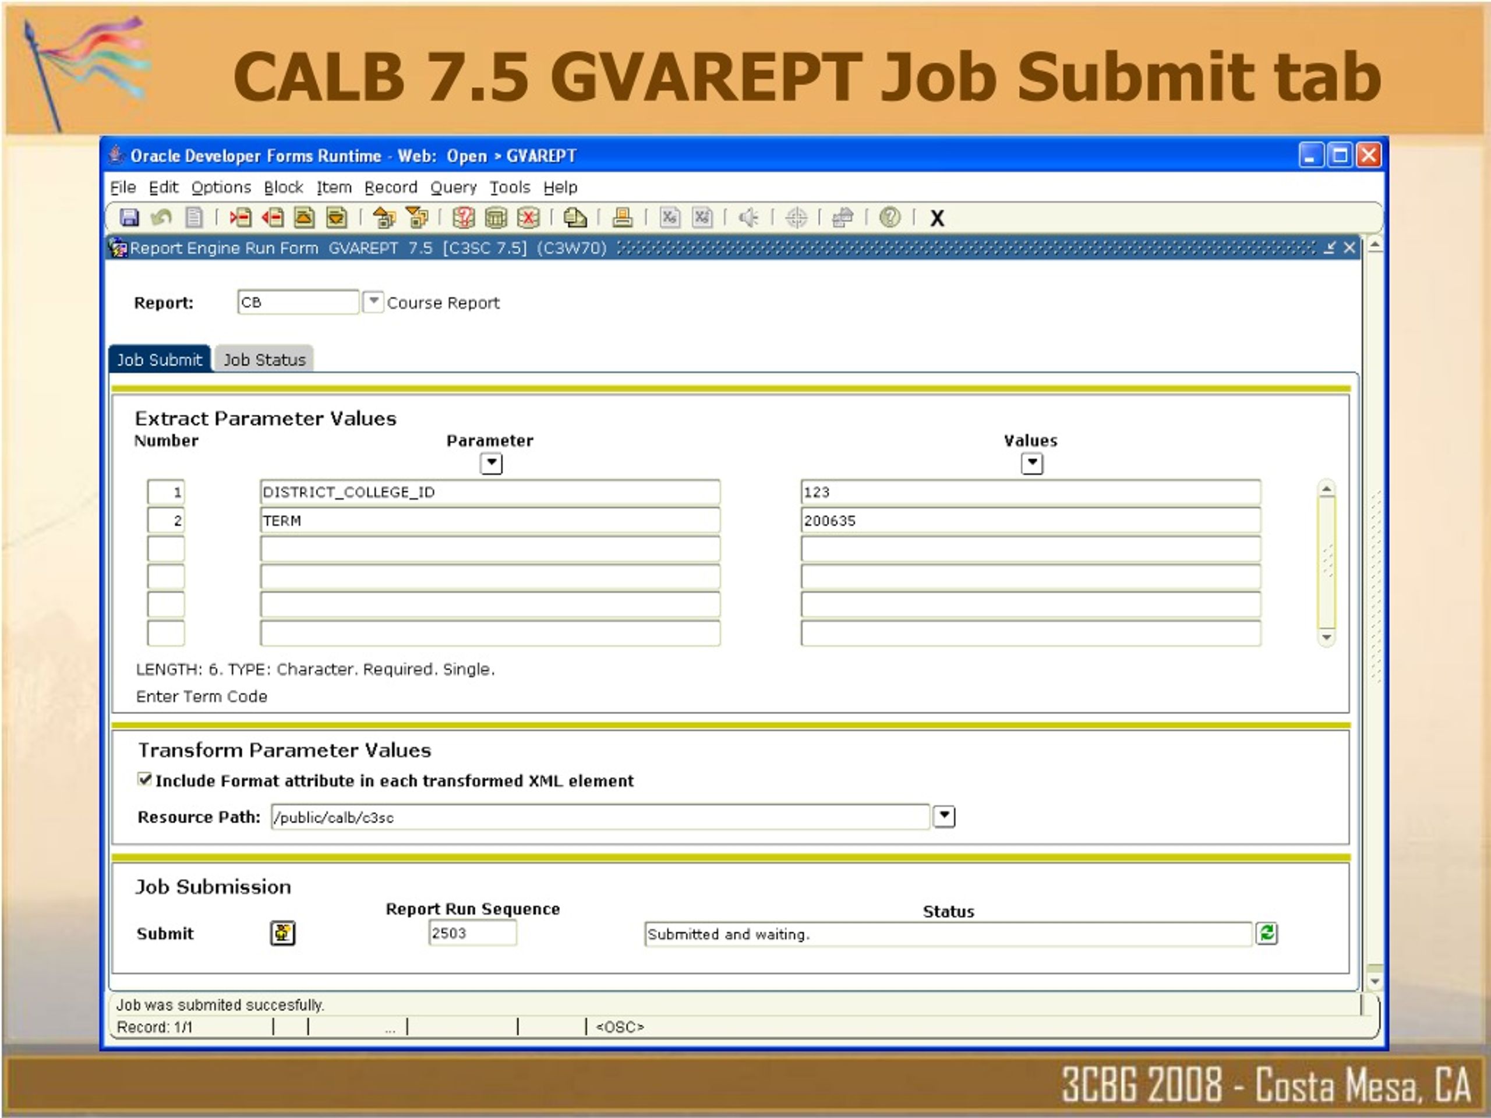
Task: Open the Help menu
Action: [561, 187]
